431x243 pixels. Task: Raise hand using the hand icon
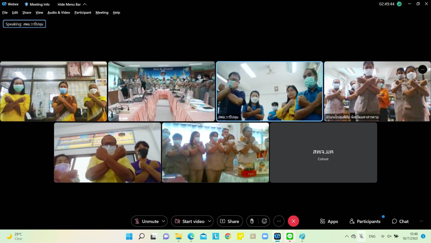click(252, 221)
